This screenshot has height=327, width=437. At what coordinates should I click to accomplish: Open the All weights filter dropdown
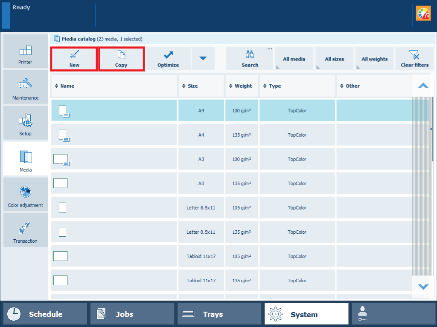click(374, 59)
